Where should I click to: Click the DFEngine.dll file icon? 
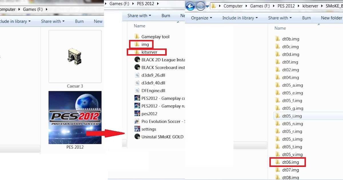137,91
